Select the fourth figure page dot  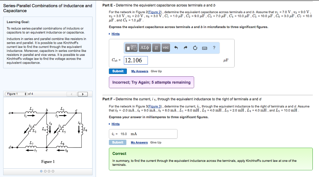coord(53,171)
